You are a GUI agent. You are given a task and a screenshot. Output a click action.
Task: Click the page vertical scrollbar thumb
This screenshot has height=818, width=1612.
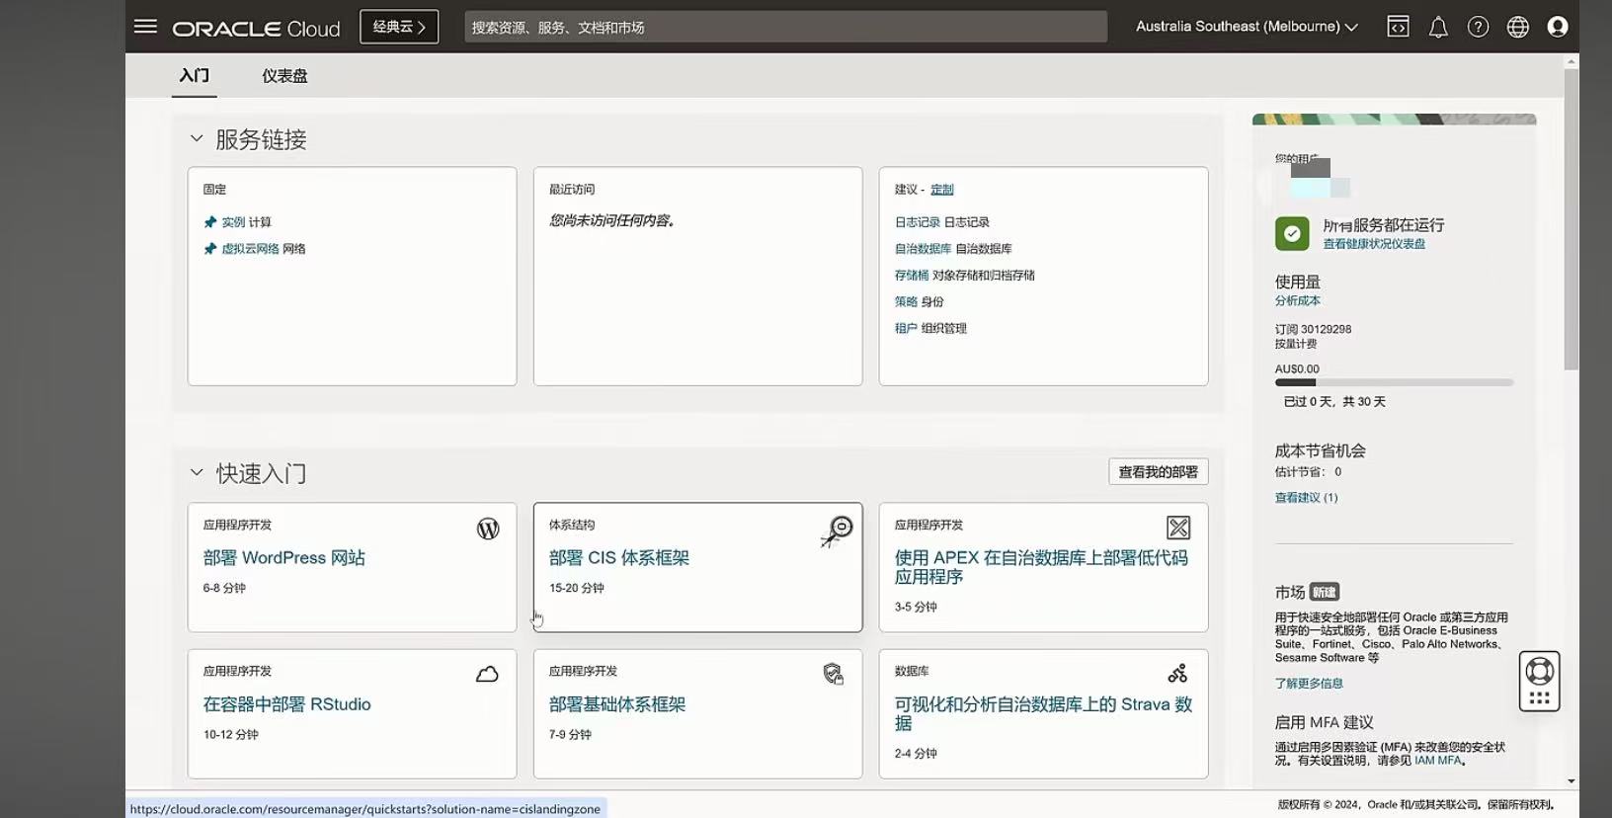pos(1571,219)
